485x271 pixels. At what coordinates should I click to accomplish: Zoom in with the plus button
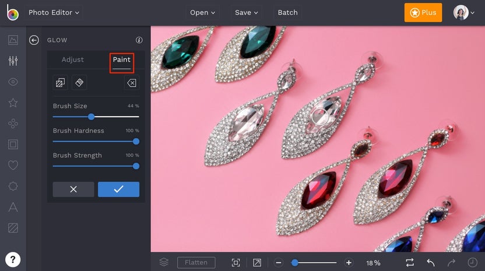click(x=349, y=263)
